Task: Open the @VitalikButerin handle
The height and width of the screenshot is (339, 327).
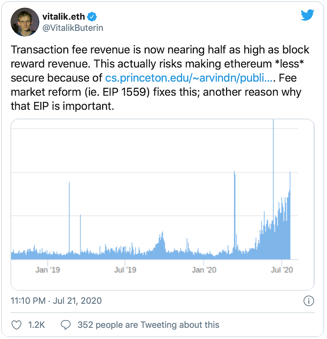Action: click(x=72, y=28)
